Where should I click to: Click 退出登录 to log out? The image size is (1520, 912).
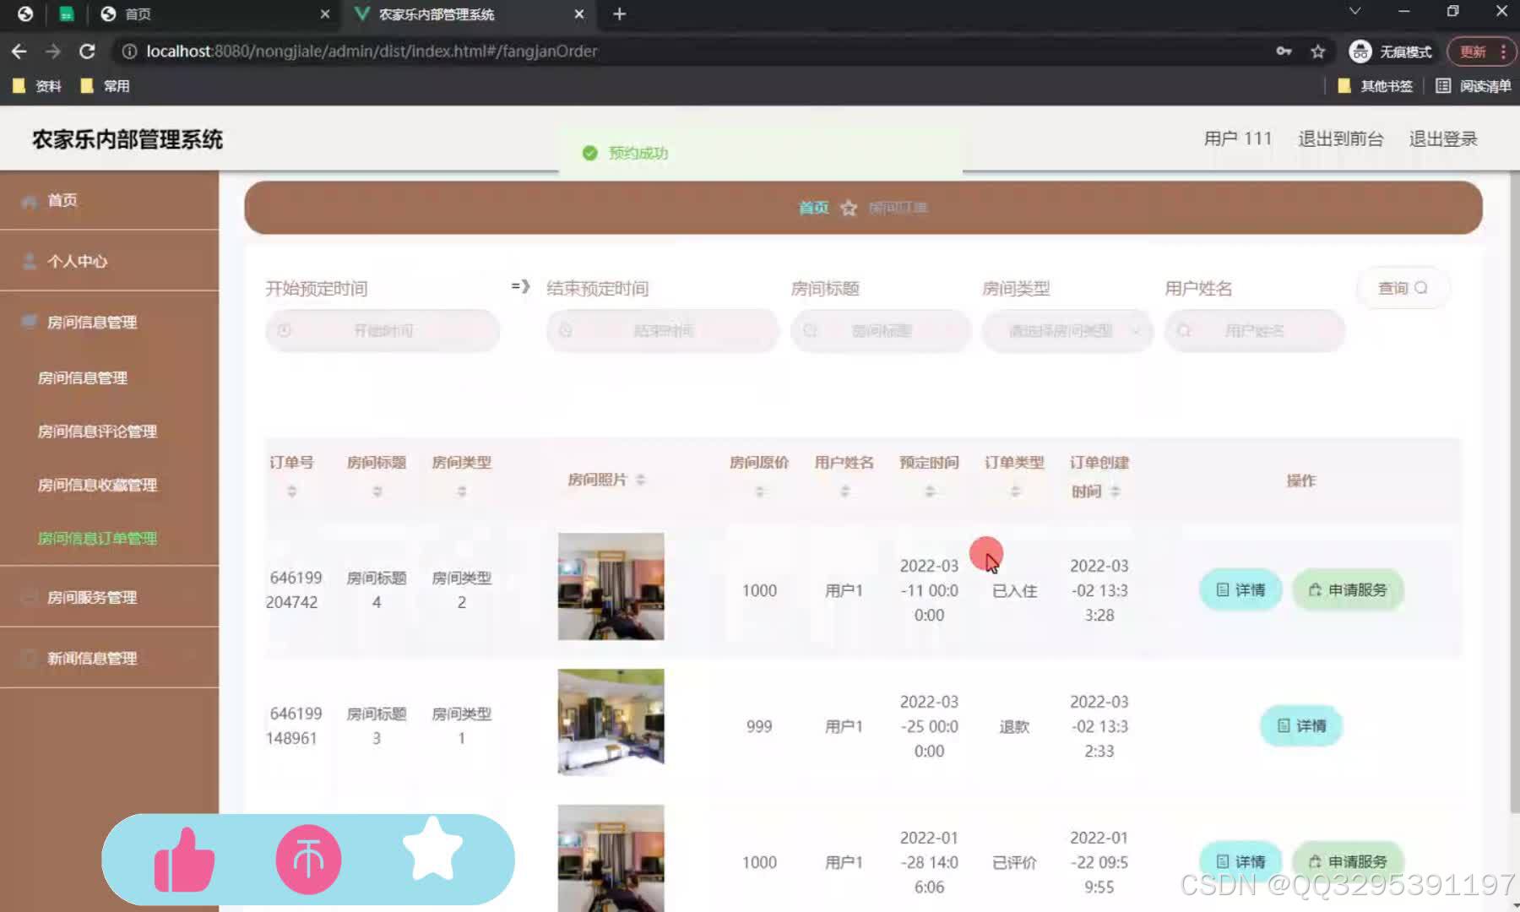(x=1442, y=138)
